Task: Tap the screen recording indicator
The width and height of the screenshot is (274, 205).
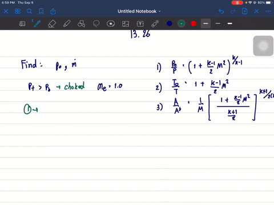Action: point(237,3)
